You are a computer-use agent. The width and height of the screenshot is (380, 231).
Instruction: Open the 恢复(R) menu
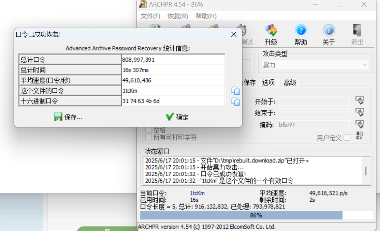click(x=178, y=16)
